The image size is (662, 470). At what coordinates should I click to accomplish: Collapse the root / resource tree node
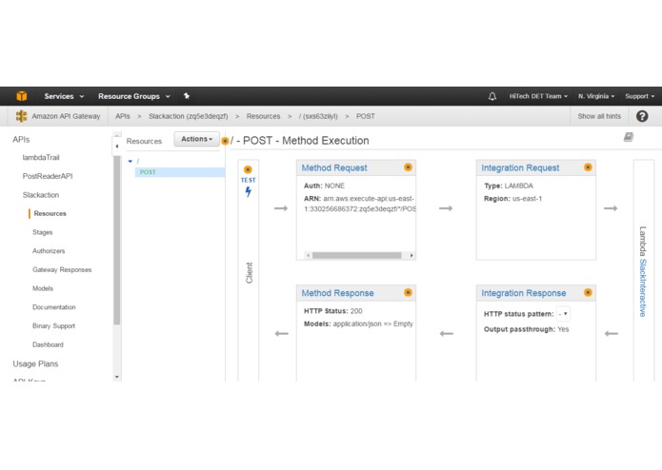pyautogui.click(x=130, y=161)
